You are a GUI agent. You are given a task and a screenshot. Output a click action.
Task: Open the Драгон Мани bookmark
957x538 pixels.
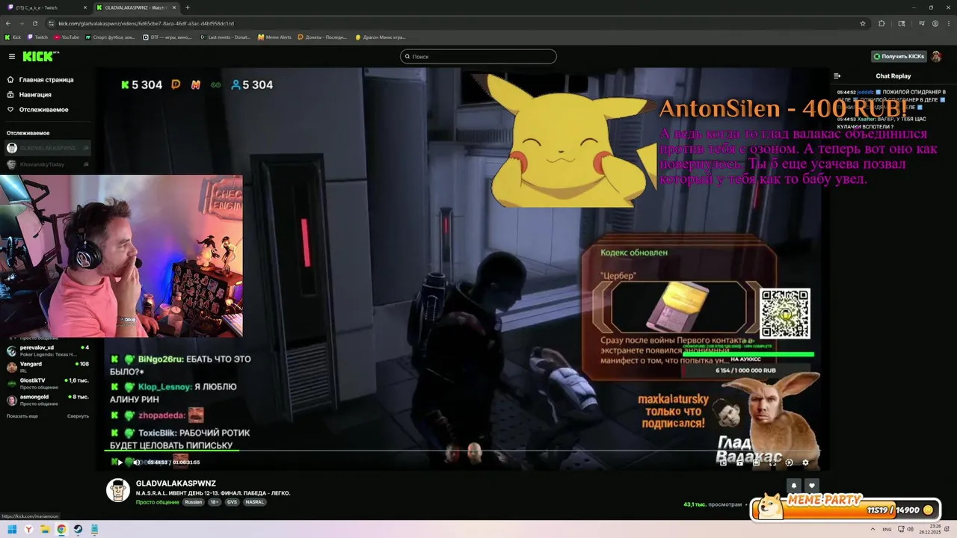(380, 37)
